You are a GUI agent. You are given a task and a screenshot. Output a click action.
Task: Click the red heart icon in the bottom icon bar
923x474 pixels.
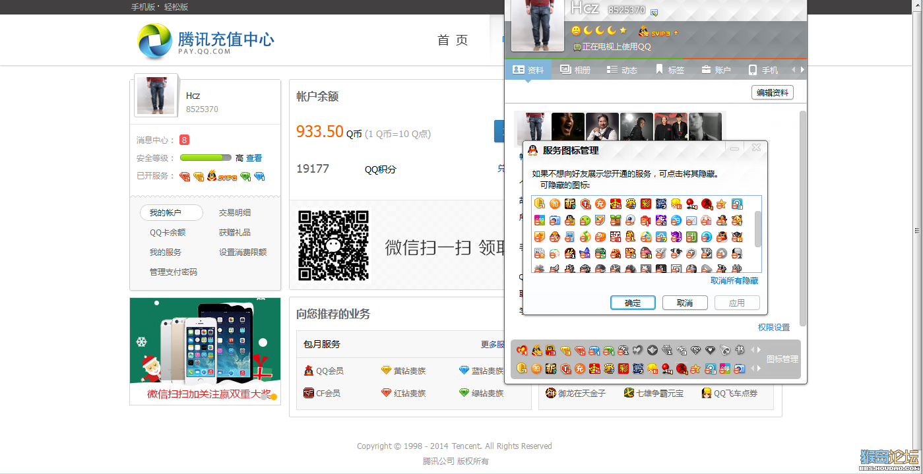pyautogui.click(x=522, y=350)
